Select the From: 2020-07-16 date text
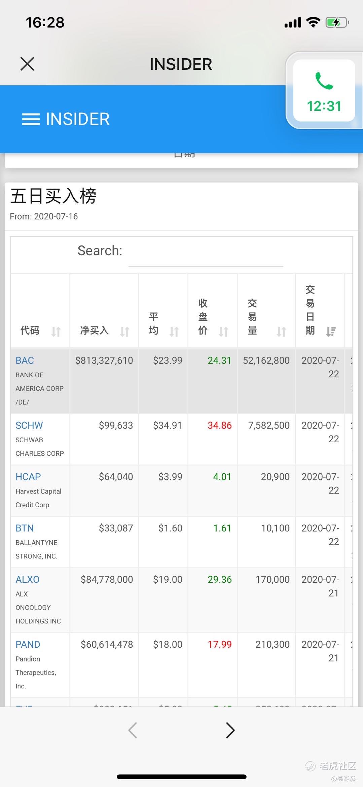This screenshot has width=363, height=787. pos(44,216)
